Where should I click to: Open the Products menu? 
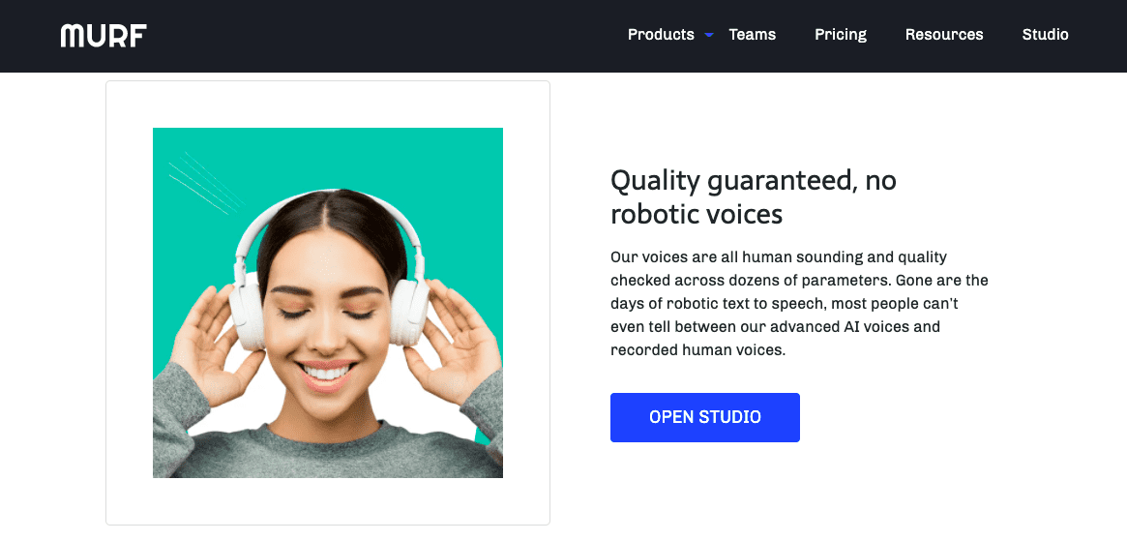661,35
